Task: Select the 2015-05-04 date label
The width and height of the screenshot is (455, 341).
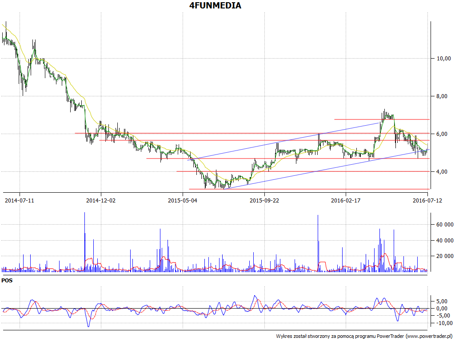Action: (183, 200)
